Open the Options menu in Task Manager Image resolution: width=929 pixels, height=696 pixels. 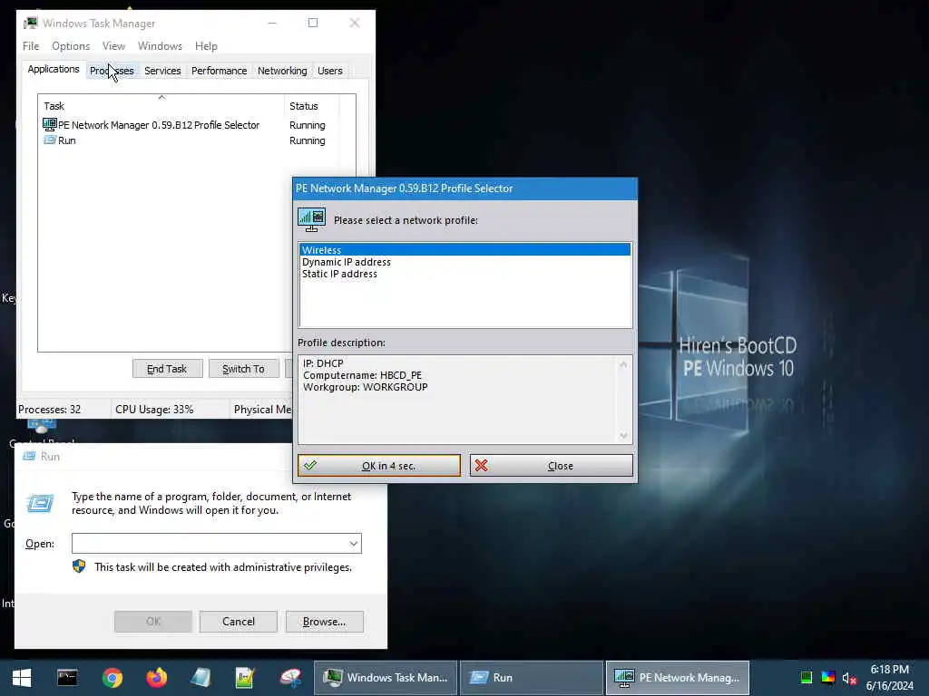coord(71,46)
